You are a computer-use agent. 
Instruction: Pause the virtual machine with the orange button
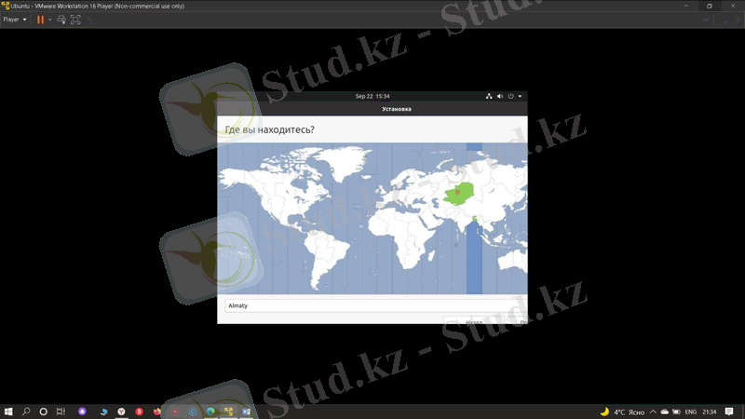(x=40, y=20)
